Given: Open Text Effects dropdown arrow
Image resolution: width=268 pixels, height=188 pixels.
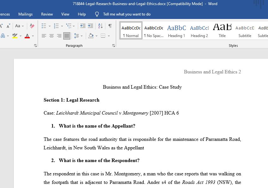Looking at the screenshot, I should click(x=8, y=36).
